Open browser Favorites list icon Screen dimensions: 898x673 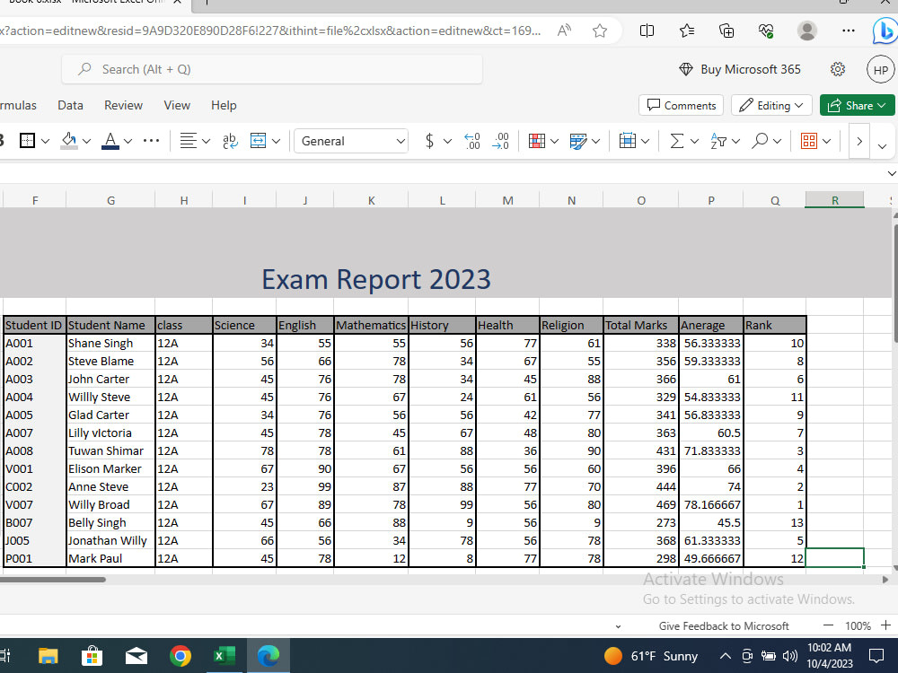[687, 31]
